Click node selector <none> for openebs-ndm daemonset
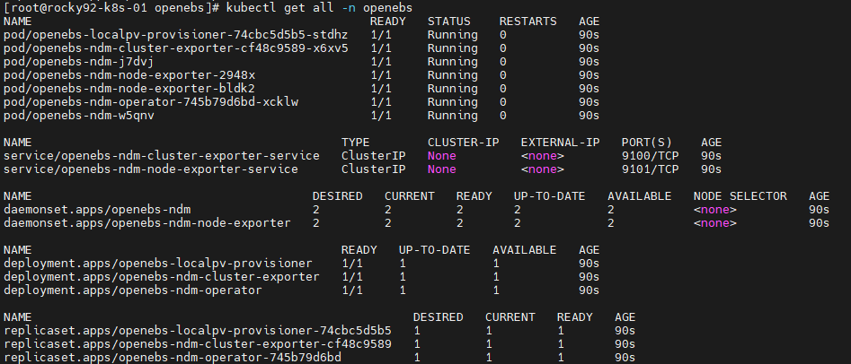This screenshot has width=851, height=364. (x=714, y=210)
